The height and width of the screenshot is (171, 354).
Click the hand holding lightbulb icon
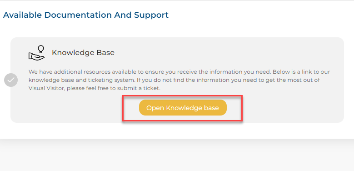point(36,53)
